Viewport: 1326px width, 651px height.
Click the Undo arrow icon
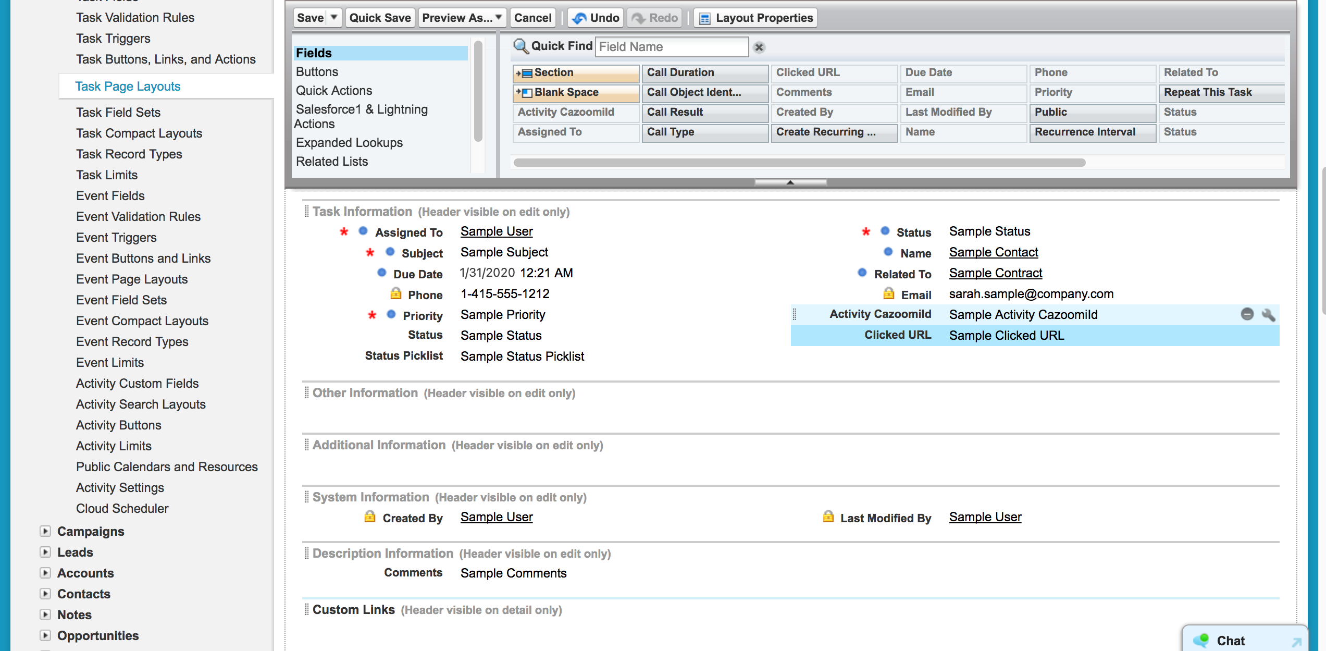click(x=579, y=18)
